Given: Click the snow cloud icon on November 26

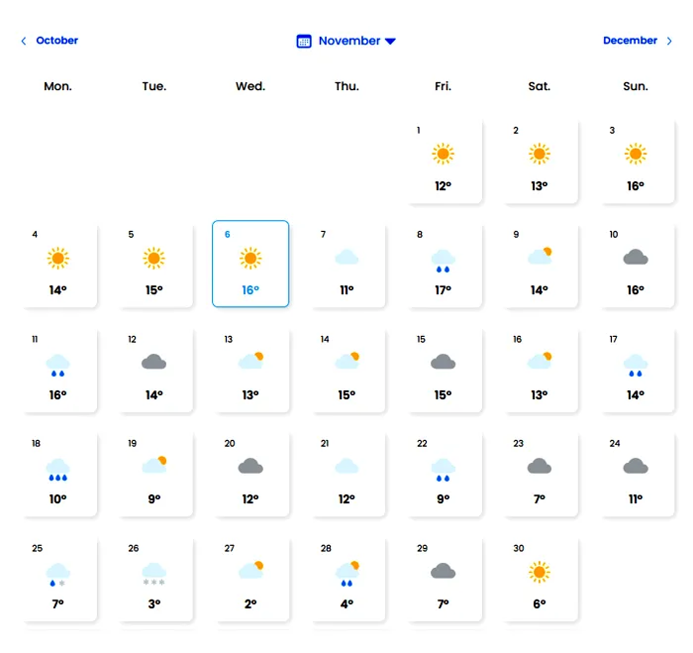Looking at the screenshot, I should pos(153,575).
